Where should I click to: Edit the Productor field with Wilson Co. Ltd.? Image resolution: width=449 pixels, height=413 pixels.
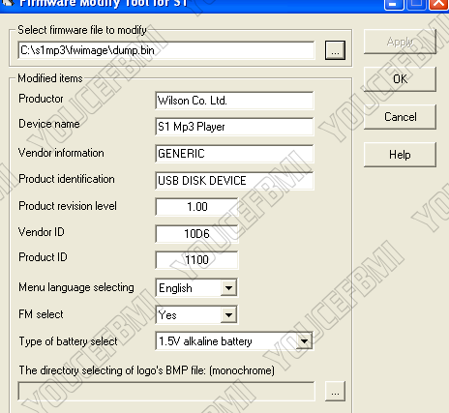coord(234,101)
